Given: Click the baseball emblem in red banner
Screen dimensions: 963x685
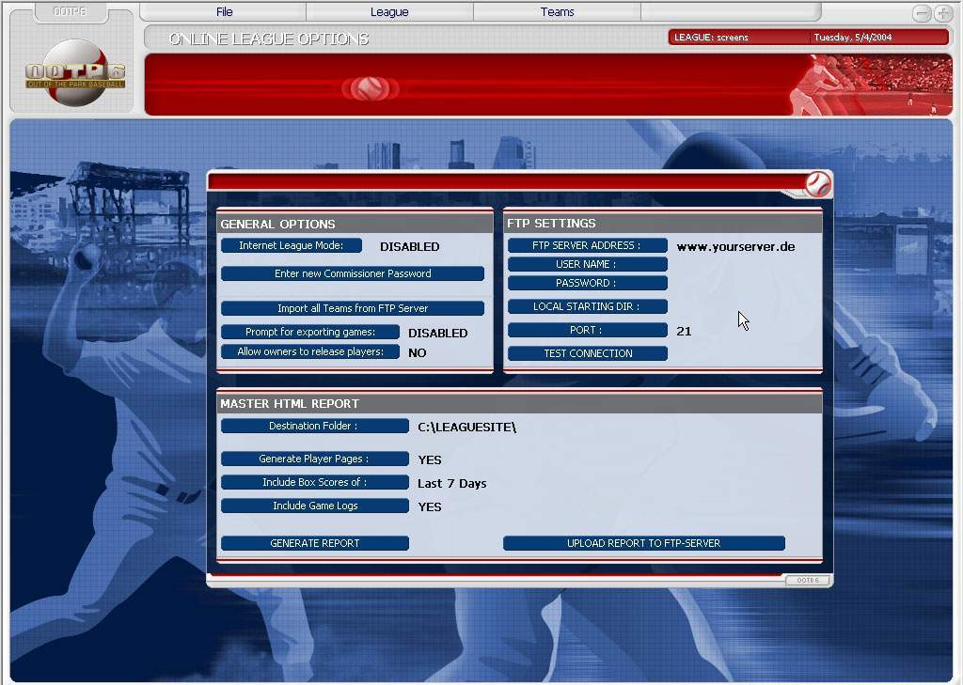Looking at the screenshot, I should click(x=370, y=88).
